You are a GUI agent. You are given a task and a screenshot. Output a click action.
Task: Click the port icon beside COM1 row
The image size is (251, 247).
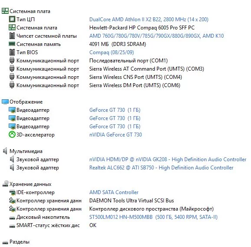coord(12,61)
